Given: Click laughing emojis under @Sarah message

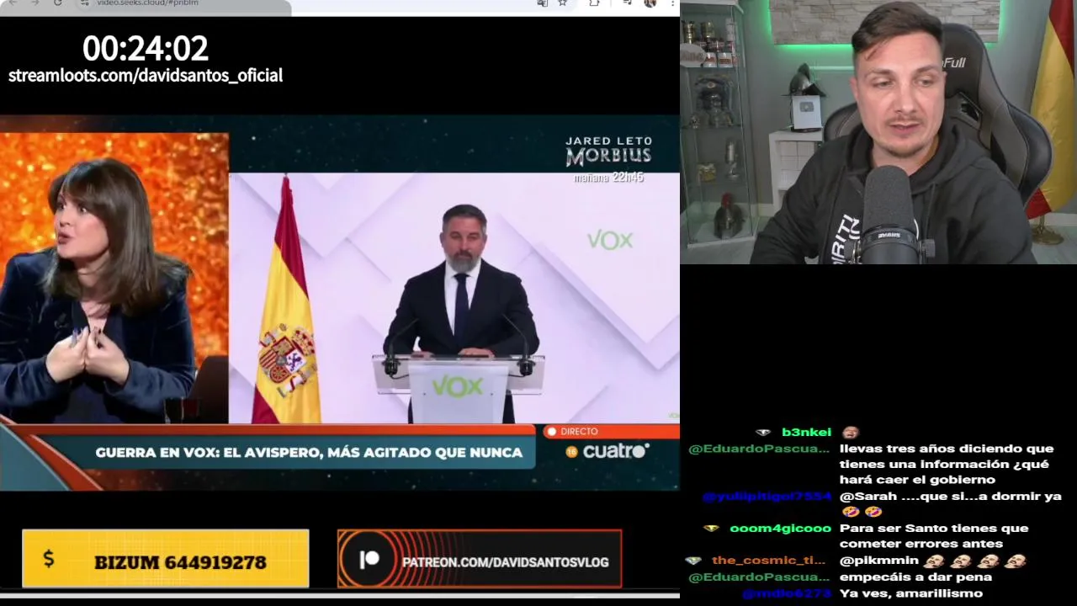Looking at the screenshot, I should click(862, 512).
